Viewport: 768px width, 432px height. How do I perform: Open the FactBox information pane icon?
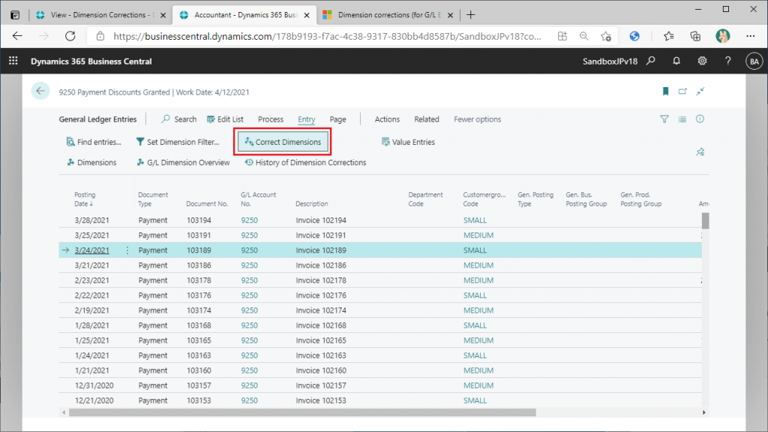click(700, 119)
